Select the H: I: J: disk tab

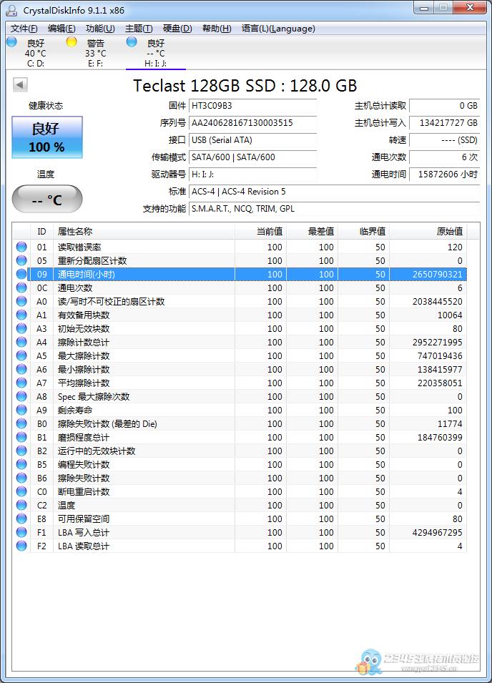tap(155, 53)
